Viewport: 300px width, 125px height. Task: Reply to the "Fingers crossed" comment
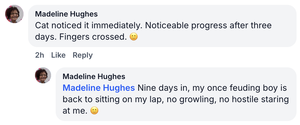83,55
